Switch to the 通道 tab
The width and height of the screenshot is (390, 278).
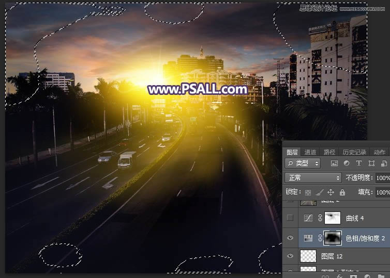[310, 152]
